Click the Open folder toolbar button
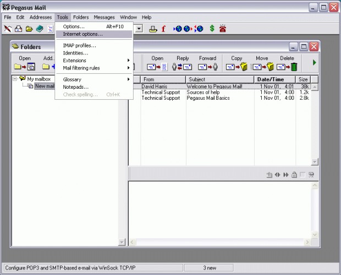 coord(25,63)
